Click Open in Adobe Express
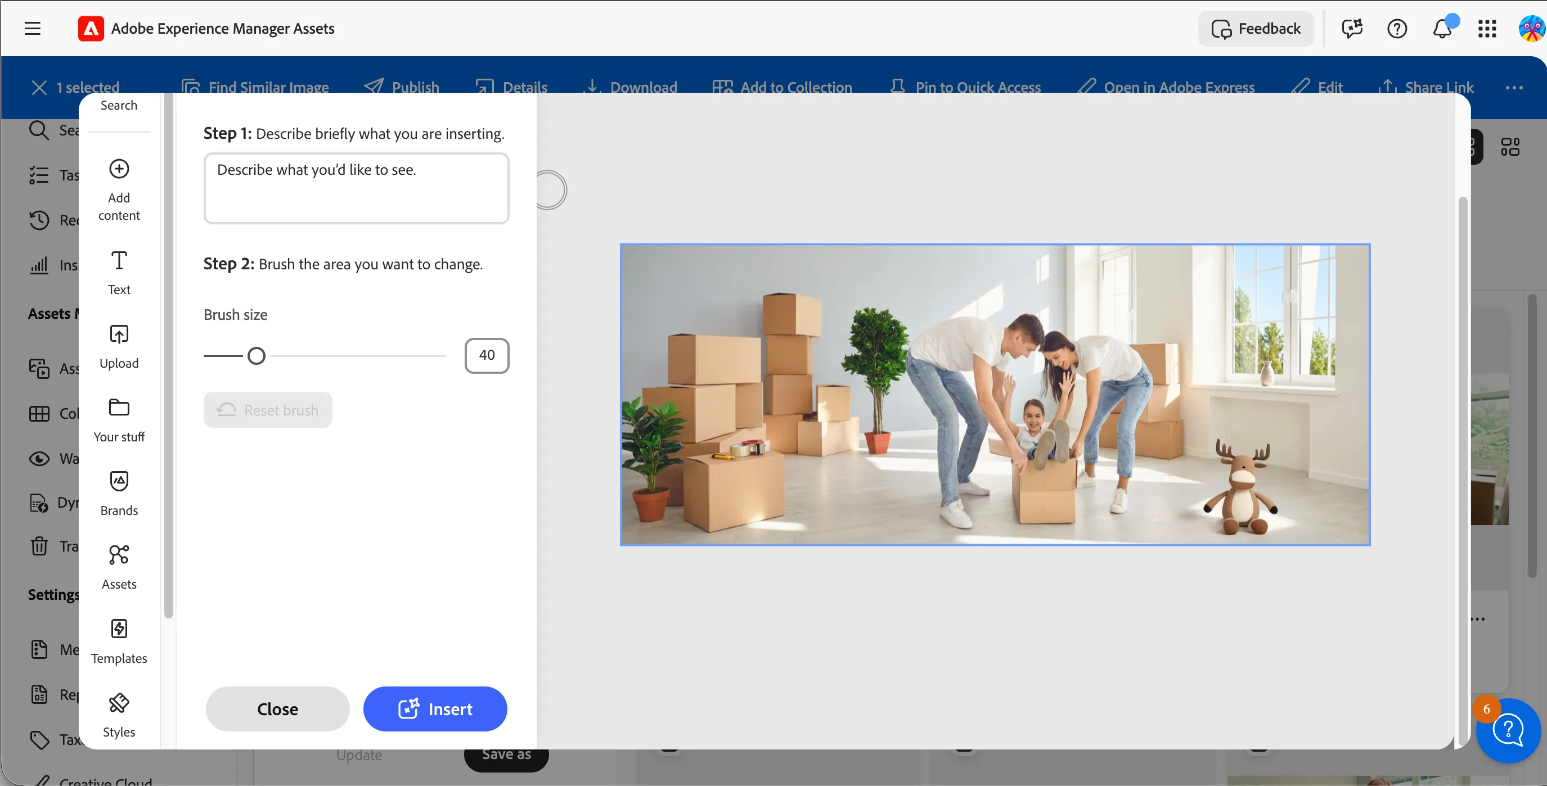This screenshot has width=1547, height=786. coord(1166,88)
